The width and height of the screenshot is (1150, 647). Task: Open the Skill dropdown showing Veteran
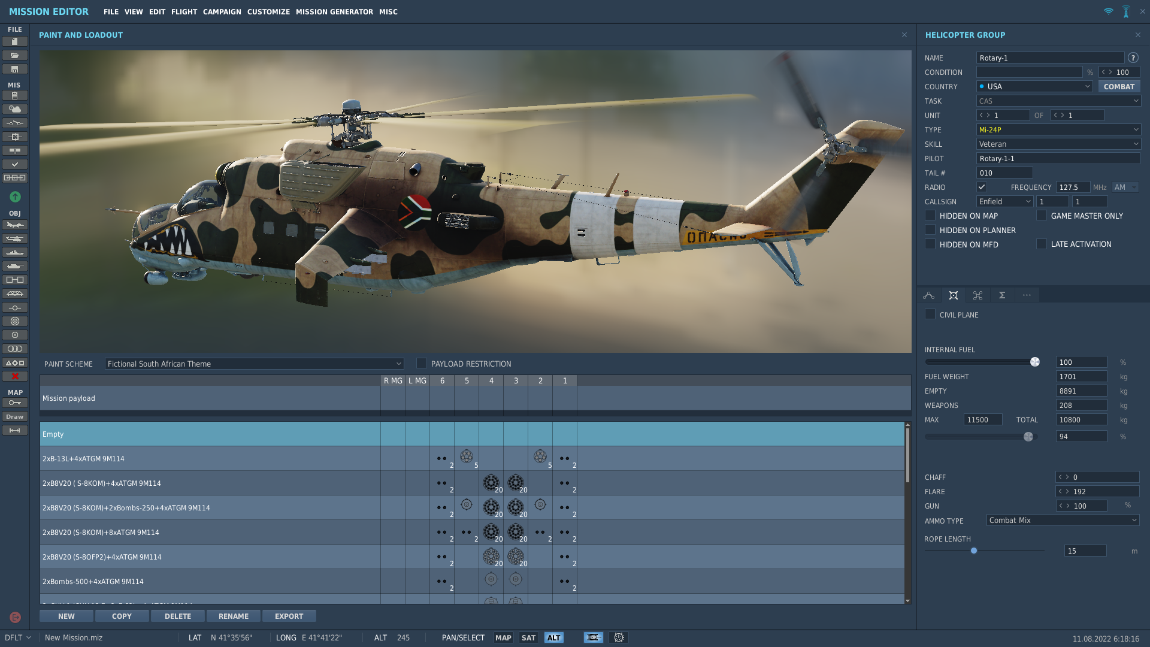[x=1058, y=144]
